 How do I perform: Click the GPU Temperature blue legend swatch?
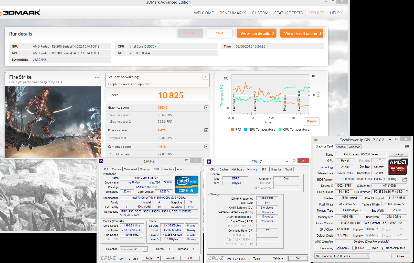coord(246,130)
